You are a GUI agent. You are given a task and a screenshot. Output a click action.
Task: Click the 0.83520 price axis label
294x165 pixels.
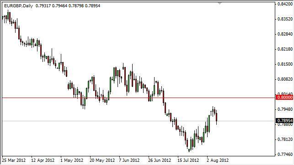click(x=285, y=19)
